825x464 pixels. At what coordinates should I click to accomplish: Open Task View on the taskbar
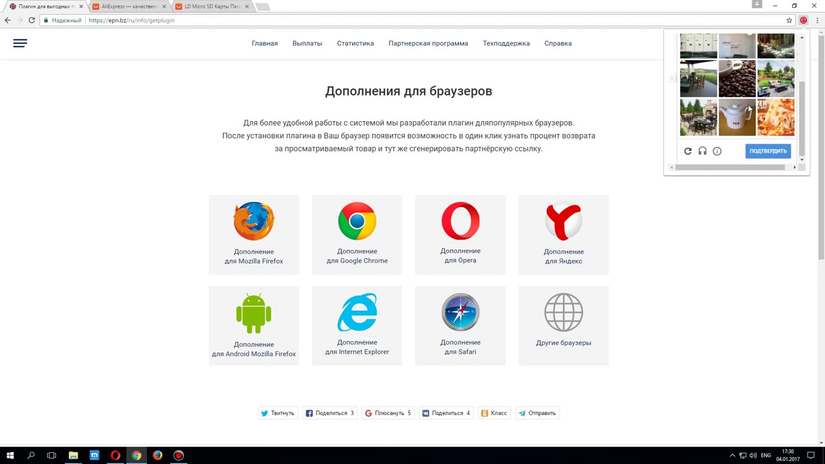(x=52, y=456)
